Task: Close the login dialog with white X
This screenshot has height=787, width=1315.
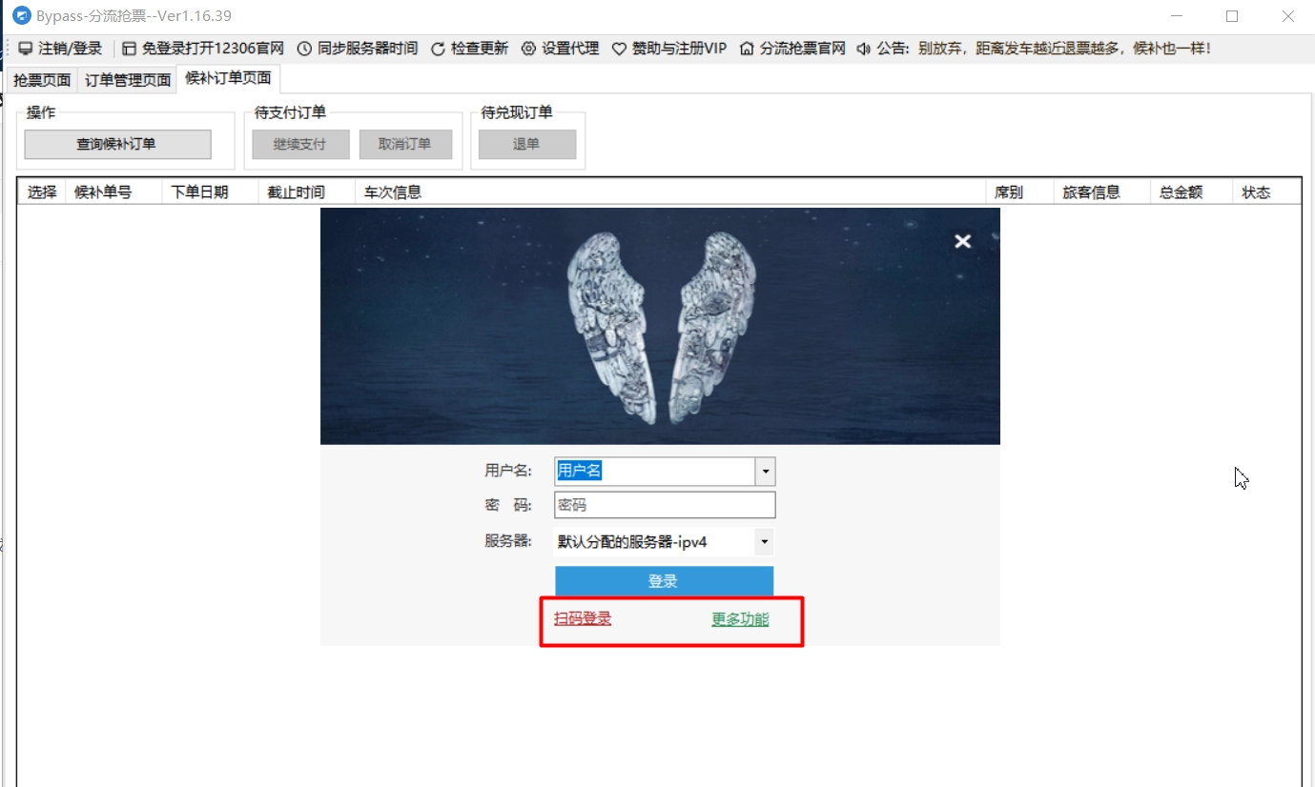Action: (963, 241)
